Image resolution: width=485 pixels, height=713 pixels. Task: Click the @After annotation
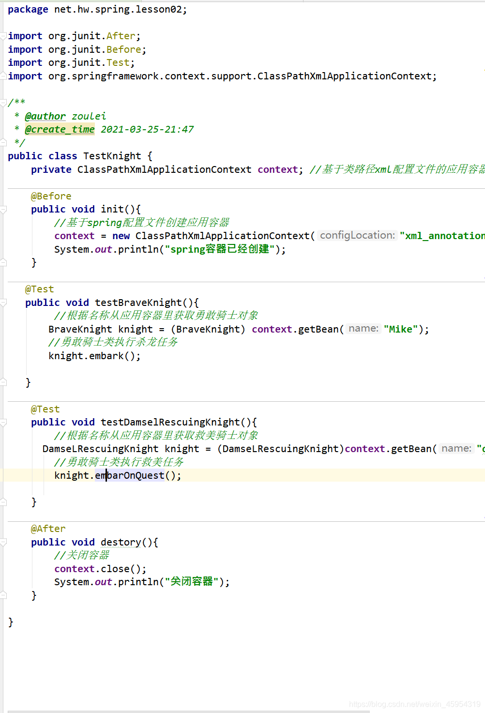48,529
